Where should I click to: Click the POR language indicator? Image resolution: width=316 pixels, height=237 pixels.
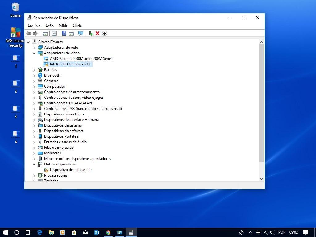tap(282, 232)
